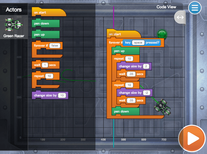Click the change size by -2 value
This screenshot has height=154, width=207.
147,93
